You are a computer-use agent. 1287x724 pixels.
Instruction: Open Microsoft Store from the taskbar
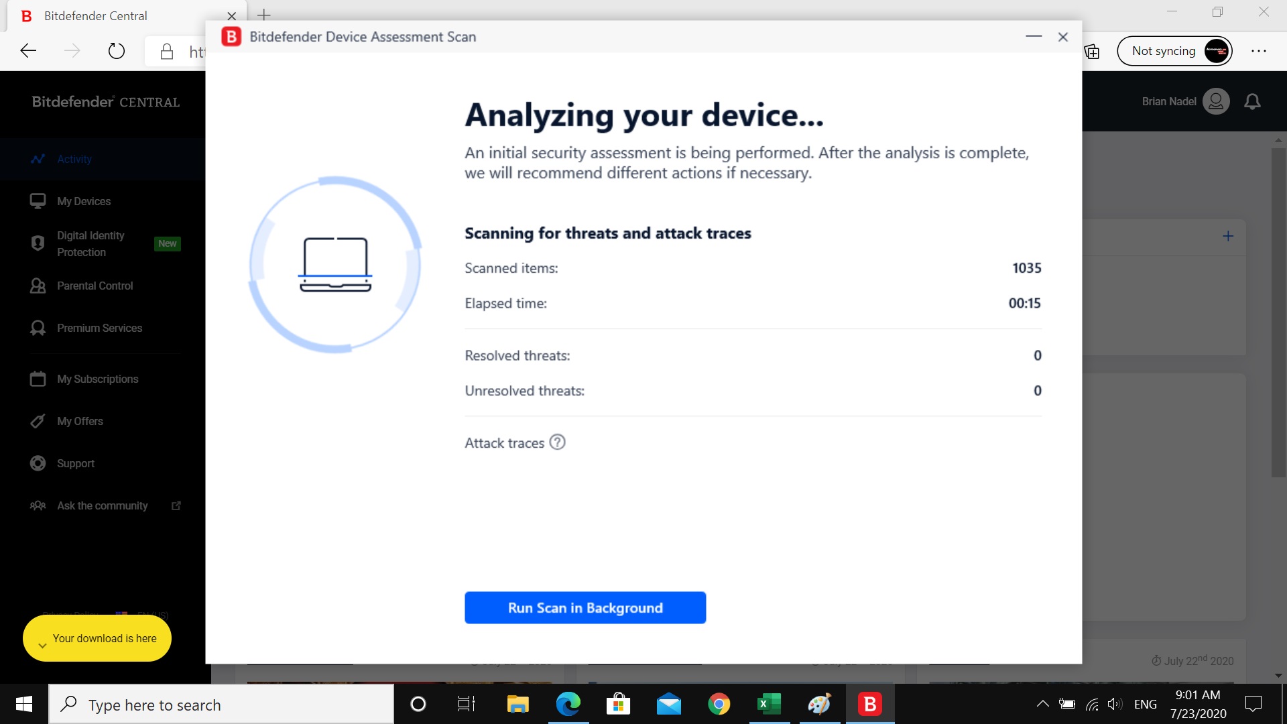click(x=618, y=704)
